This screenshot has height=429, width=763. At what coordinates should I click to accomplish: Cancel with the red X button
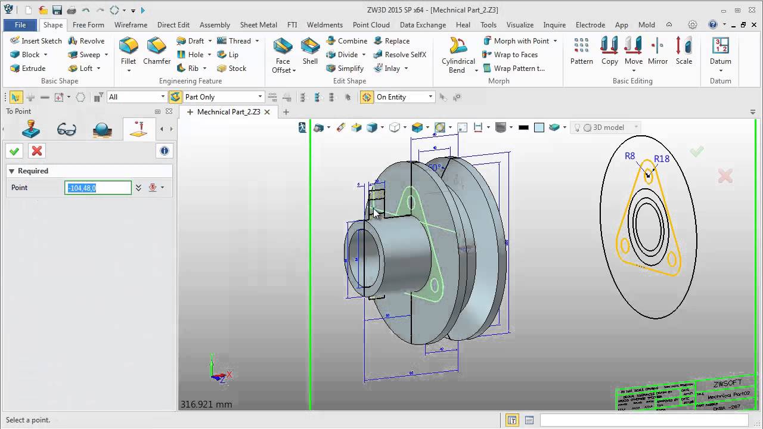37,151
